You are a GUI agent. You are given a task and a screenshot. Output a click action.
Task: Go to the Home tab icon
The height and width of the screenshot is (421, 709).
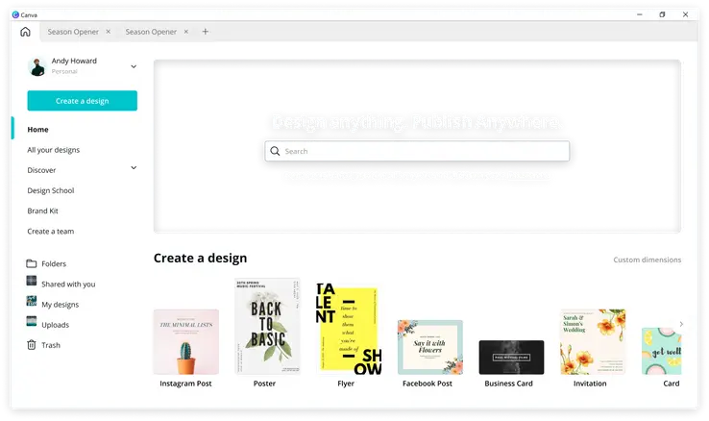pos(25,32)
